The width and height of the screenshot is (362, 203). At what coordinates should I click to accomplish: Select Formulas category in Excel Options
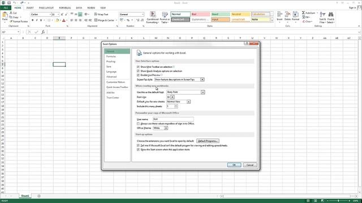117,56
